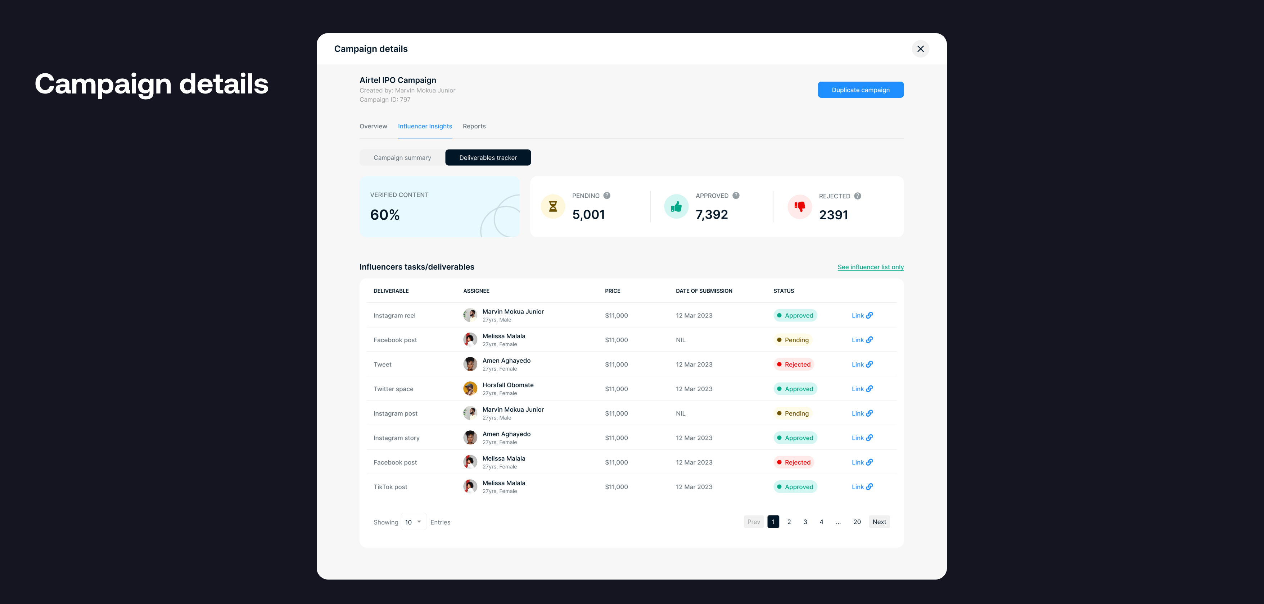Select the Deliverables tracker toggle
The image size is (1264, 604).
click(488, 157)
